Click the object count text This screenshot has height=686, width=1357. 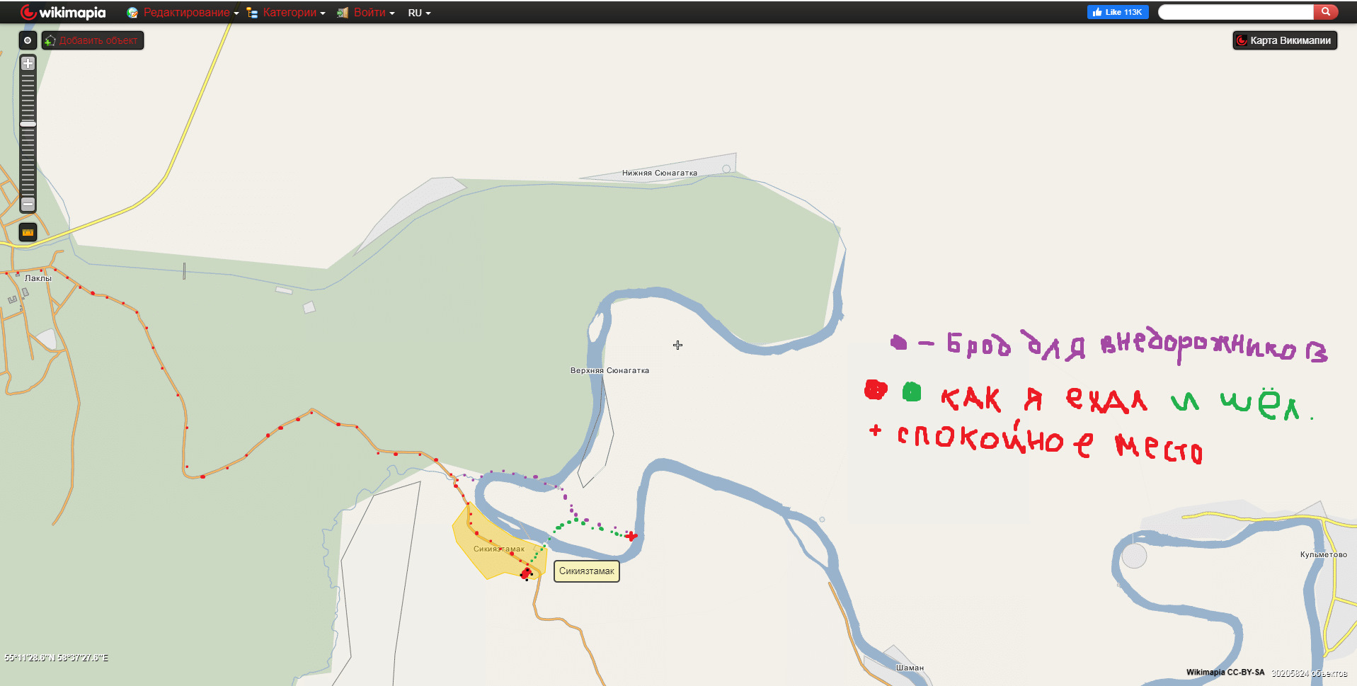click(1309, 673)
